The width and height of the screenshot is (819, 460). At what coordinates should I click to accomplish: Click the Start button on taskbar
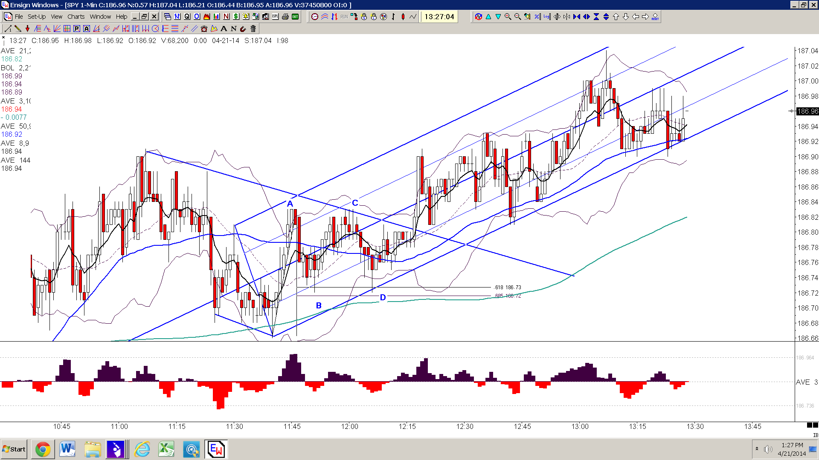pyautogui.click(x=14, y=449)
